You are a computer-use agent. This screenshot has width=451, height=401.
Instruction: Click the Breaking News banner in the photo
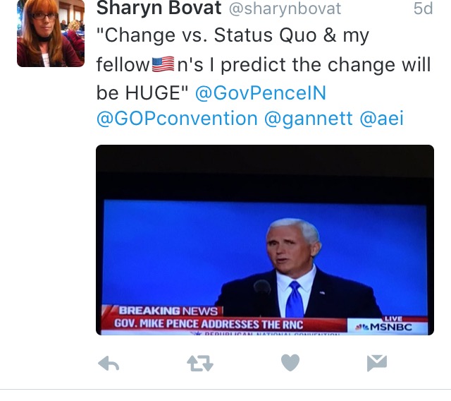(168, 311)
